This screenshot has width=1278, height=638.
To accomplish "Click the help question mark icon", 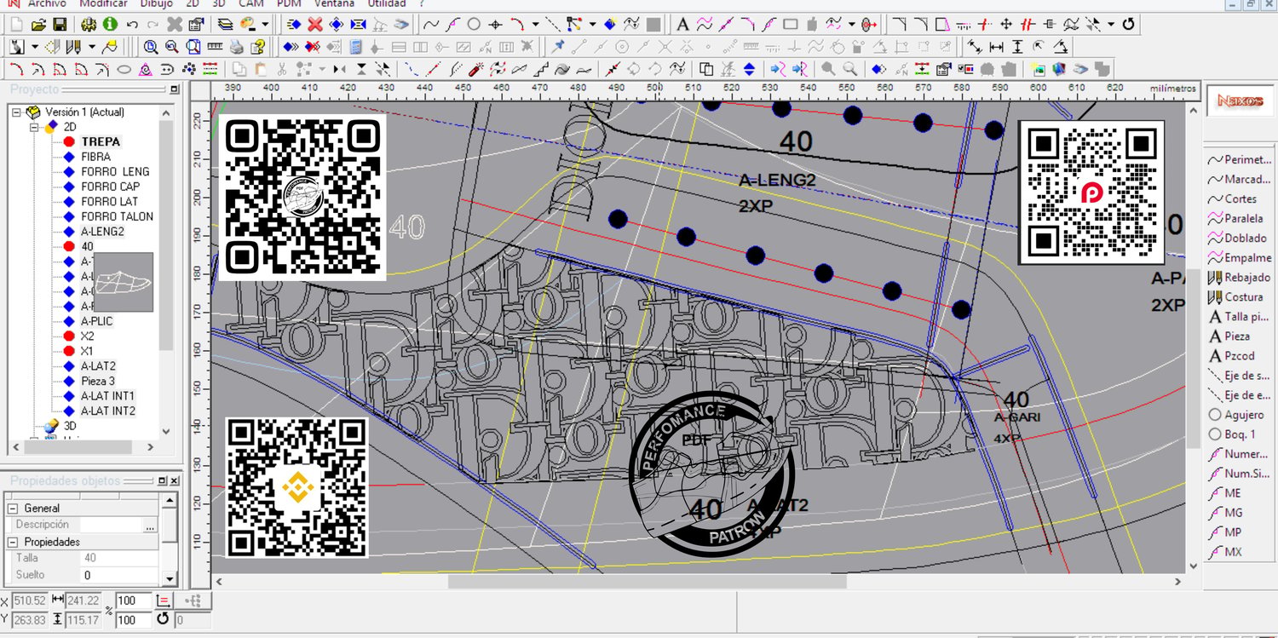I will tap(258, 46).
